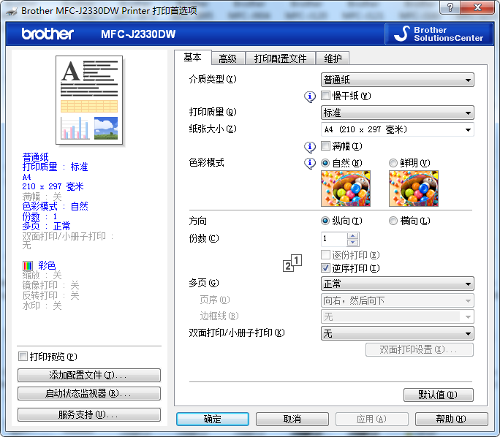Screen dimensions: 500x437
Task: Click the 色彩模式：自然 summary text
Action: 55,206
